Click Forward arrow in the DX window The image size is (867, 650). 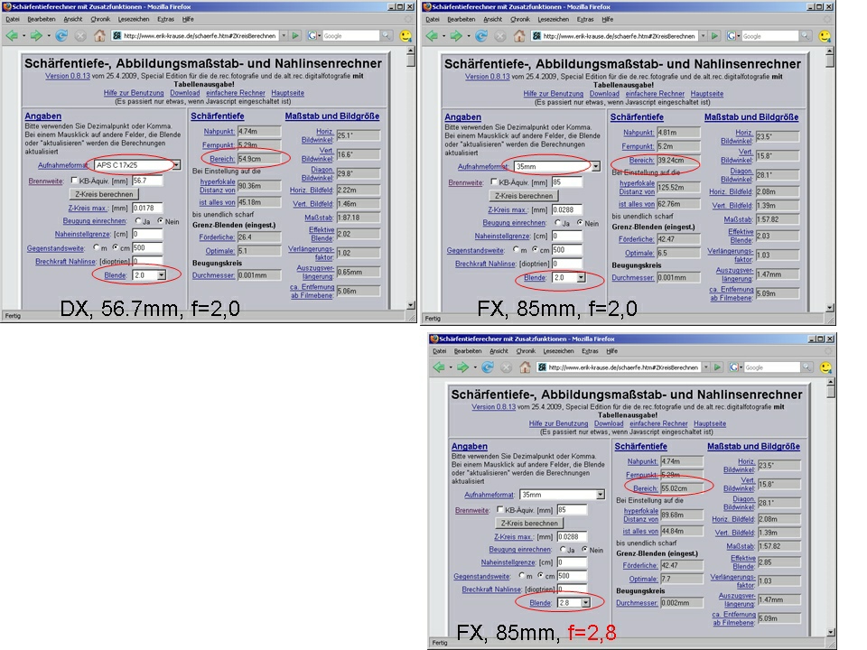36,36
